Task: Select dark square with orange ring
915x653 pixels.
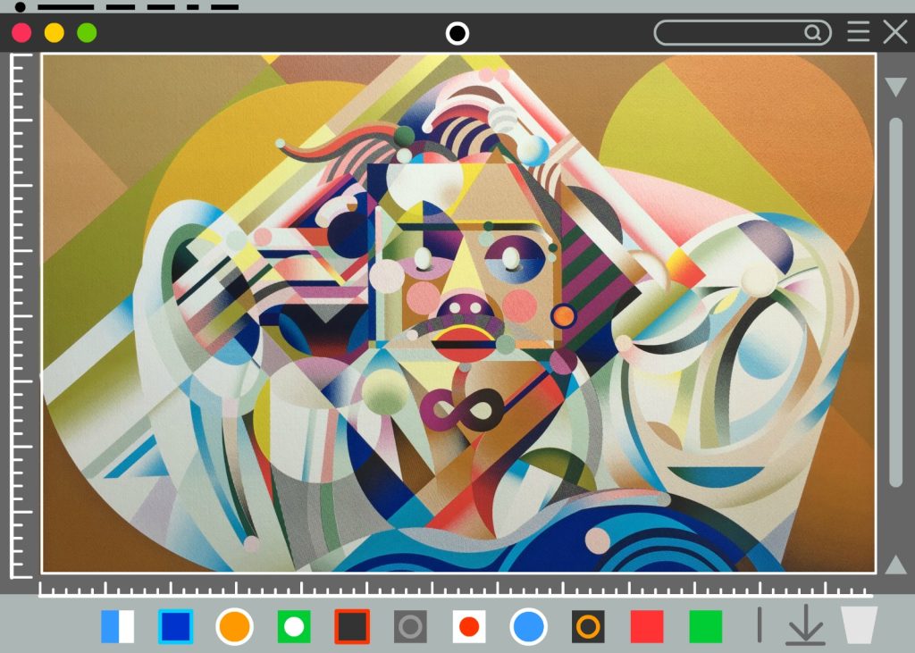Action: (x=588, y=626)
